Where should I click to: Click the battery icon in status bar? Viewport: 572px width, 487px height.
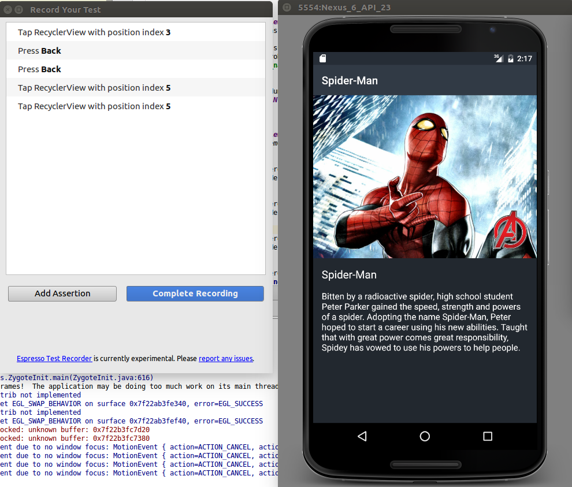pyautogui.click(x=511, y=58)
